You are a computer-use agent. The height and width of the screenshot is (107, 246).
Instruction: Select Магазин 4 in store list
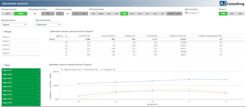tap(21, 49)
